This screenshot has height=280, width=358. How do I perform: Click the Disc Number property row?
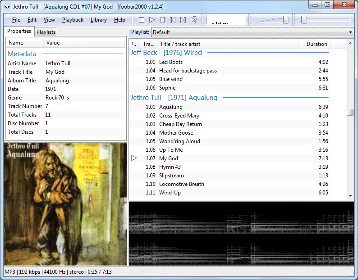65,123
